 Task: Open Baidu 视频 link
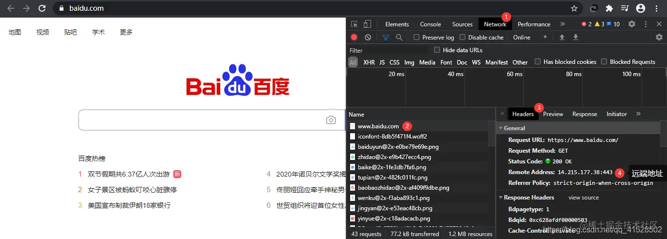[43, 32]
